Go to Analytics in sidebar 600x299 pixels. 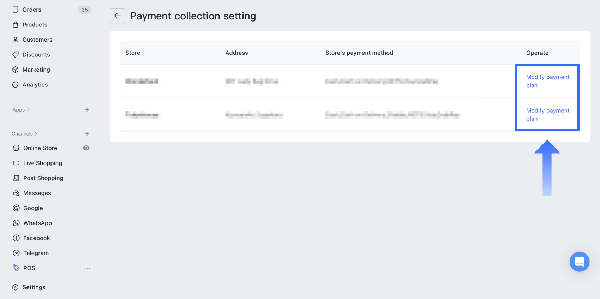coord(35,85)
